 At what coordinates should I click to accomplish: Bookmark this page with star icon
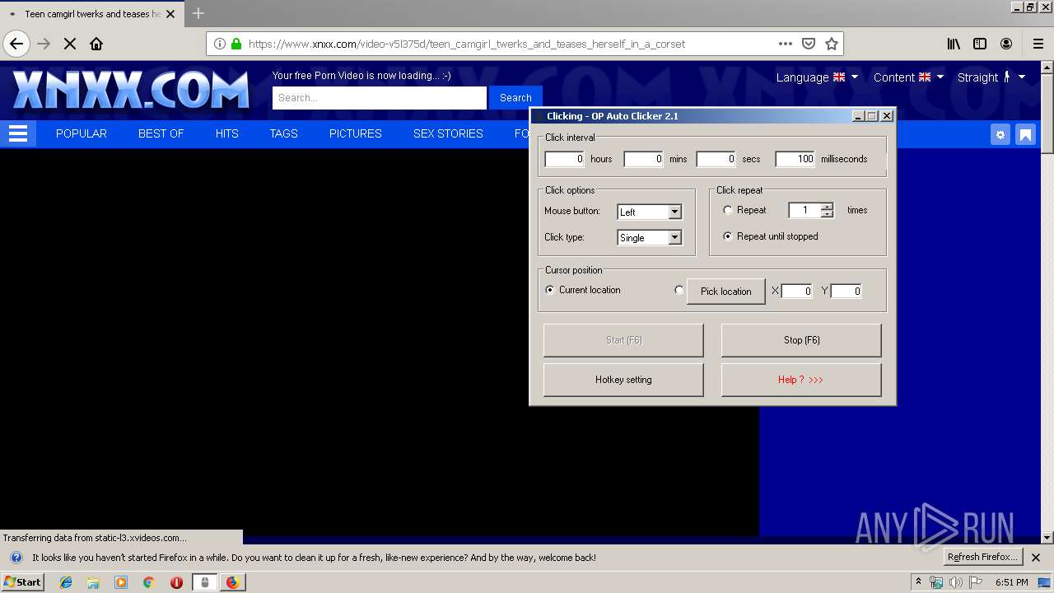pyautogui.click(x=832, y=44)
